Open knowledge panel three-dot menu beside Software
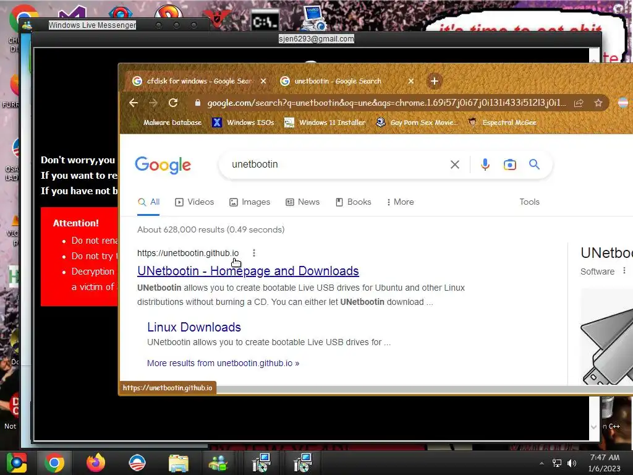 pos(624,271)
